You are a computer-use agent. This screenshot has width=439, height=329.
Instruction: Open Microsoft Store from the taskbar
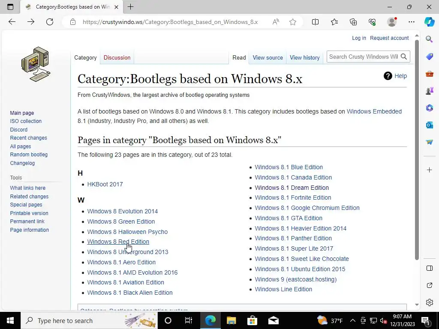tap(252, 320)
